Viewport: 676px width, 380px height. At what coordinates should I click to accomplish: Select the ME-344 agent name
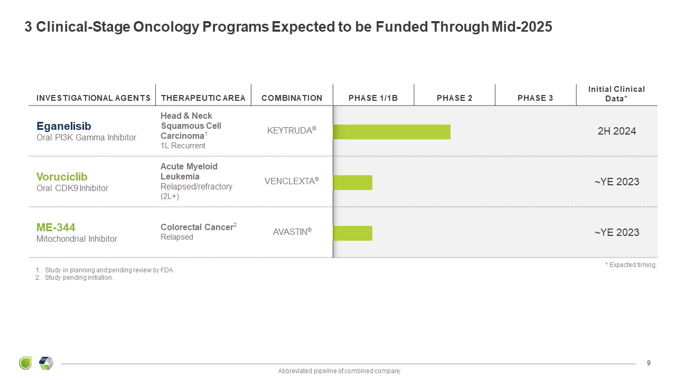(x=56, y=227)
